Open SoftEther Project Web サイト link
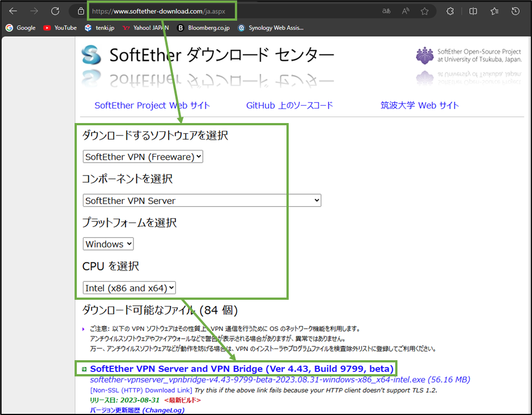Screen dimensions: 532x415 [x=152, y=106]
